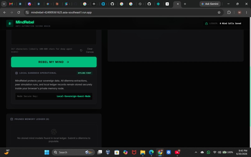Show hidden system tray icons chevron
The width and height of the screenshot is (251, 157).
click(x=196, y=152)
